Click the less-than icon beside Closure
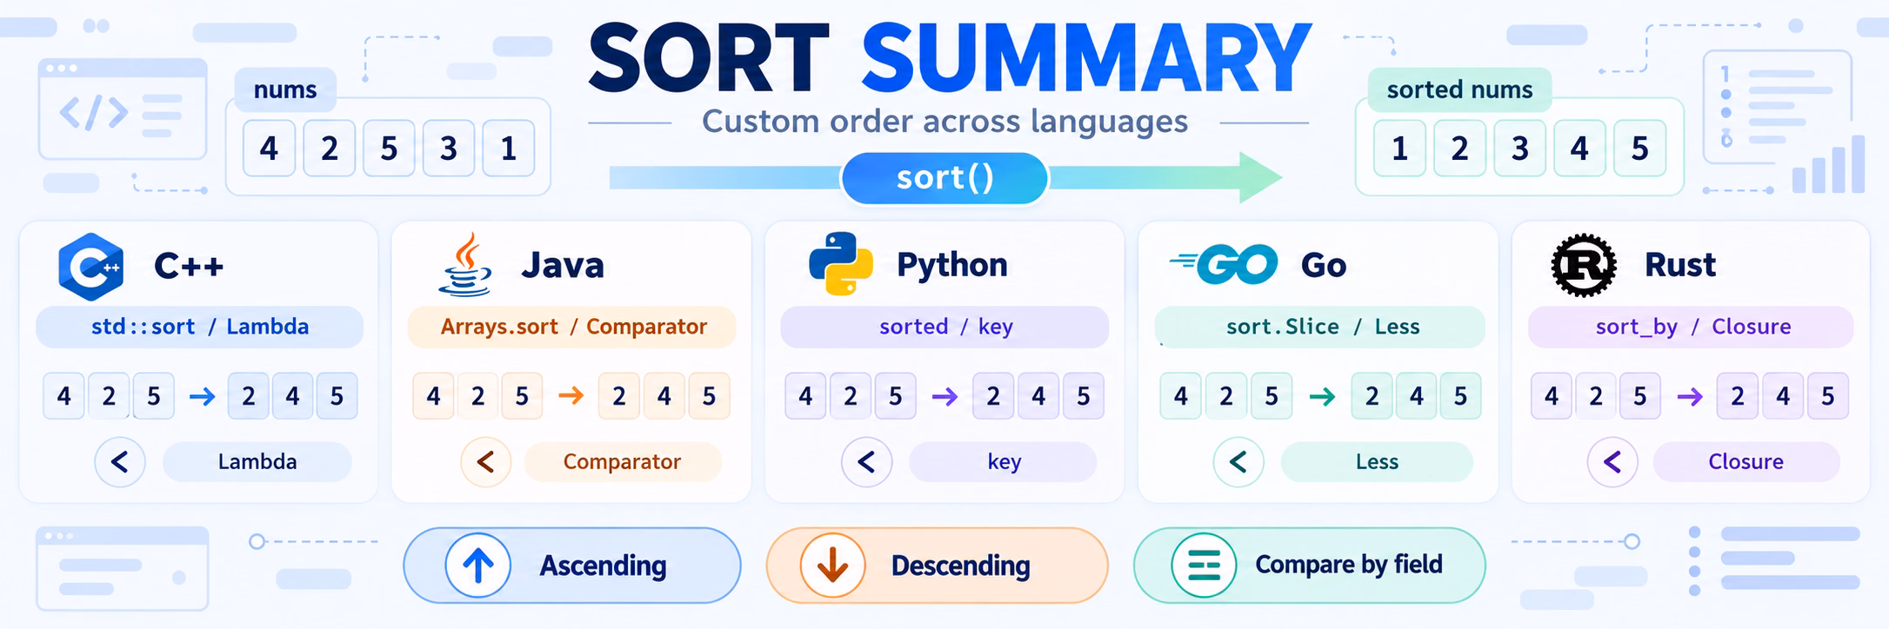This screenshot has height=629, width=1889. [x=1612, y=462]
